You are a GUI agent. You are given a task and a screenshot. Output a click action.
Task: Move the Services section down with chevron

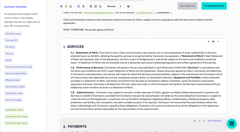[x=218, y=42]
